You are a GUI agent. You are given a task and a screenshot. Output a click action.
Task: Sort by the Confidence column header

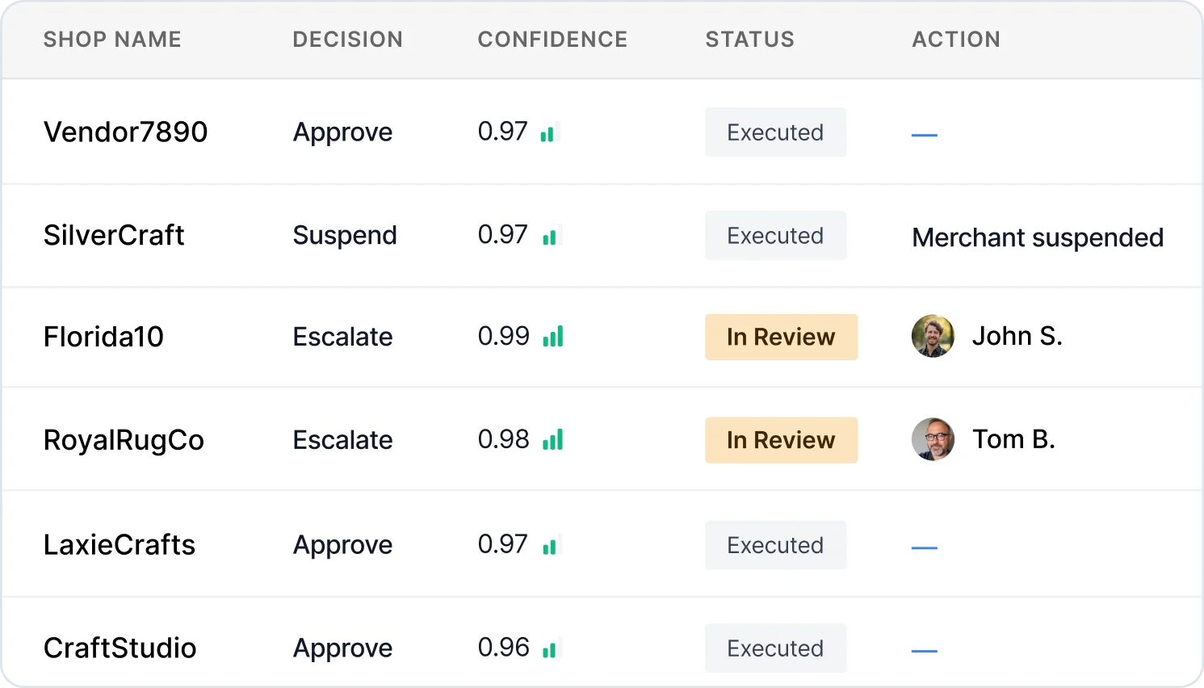pyautogui.click(x=552, y=39)
